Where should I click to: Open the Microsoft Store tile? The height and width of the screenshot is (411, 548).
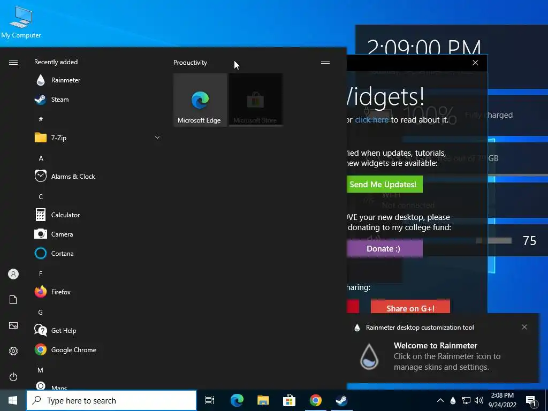[x=256, y=100]
